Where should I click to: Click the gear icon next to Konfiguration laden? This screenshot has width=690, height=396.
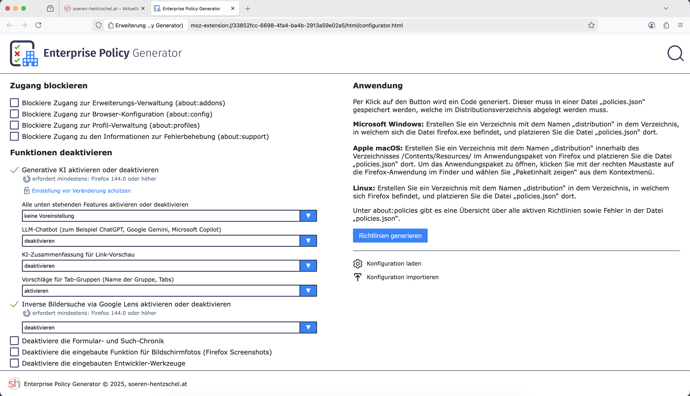click(358, 263)
